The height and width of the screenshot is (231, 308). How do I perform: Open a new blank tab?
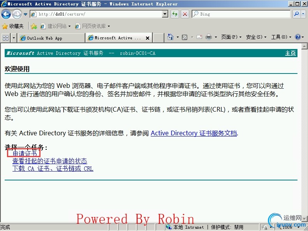158,38
